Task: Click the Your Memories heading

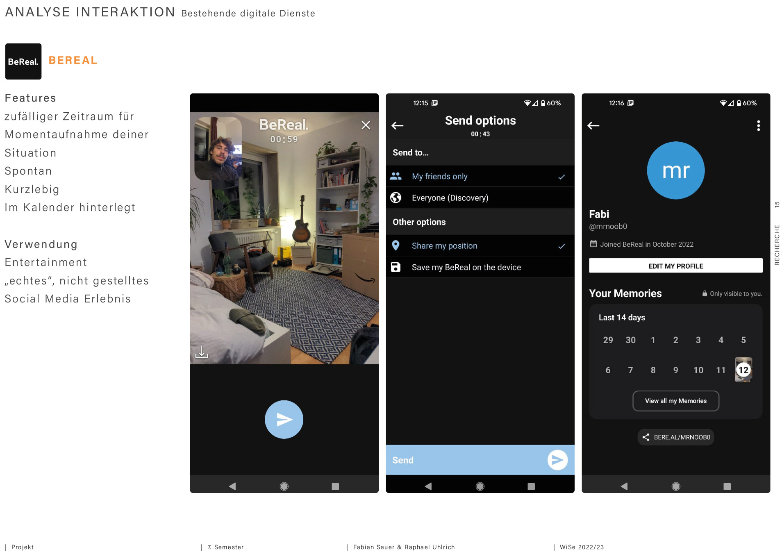Action: pyautogui.click(x=625, y=293)
